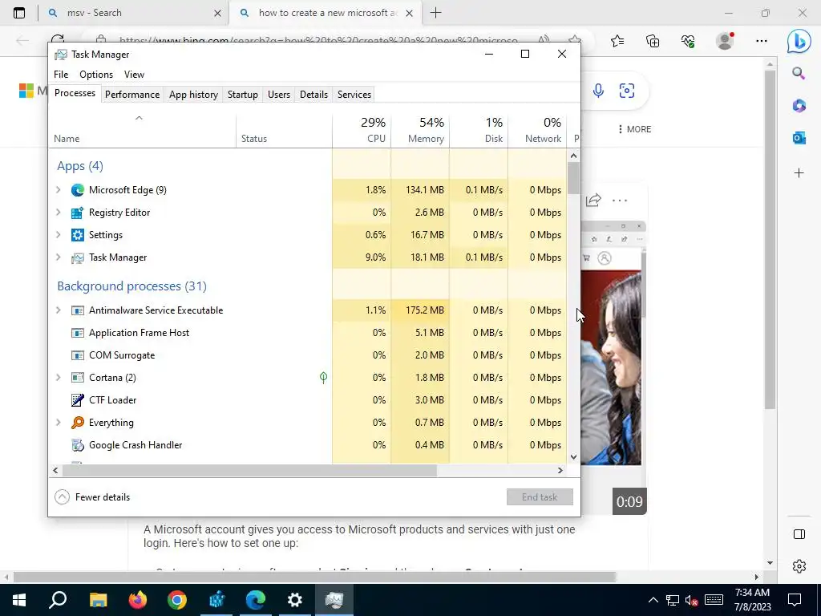The width and height of the screenshot is (821, 616).
Task: Open Firefox from the taskbar
Action: [x=138, y=600]
